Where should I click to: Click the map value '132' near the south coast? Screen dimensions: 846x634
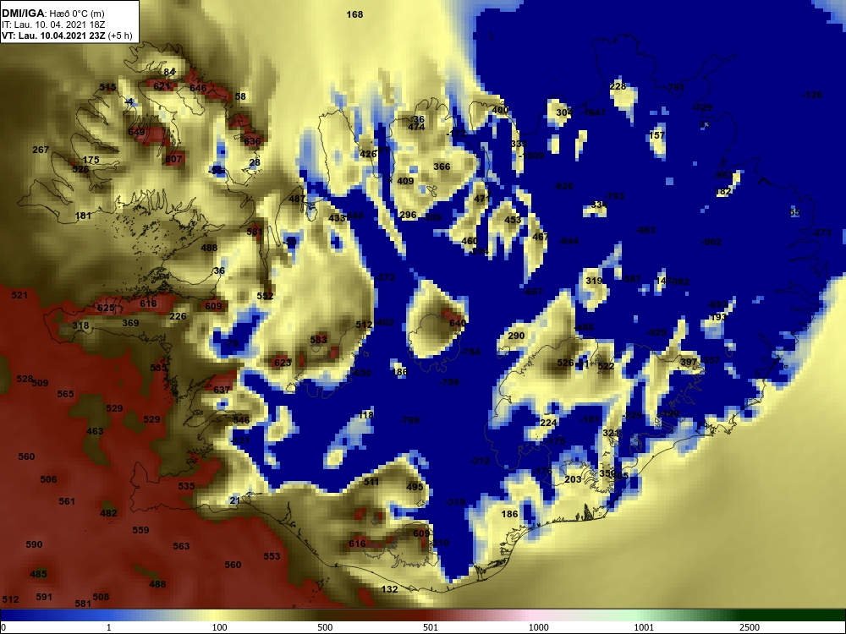tap(389, 589)
